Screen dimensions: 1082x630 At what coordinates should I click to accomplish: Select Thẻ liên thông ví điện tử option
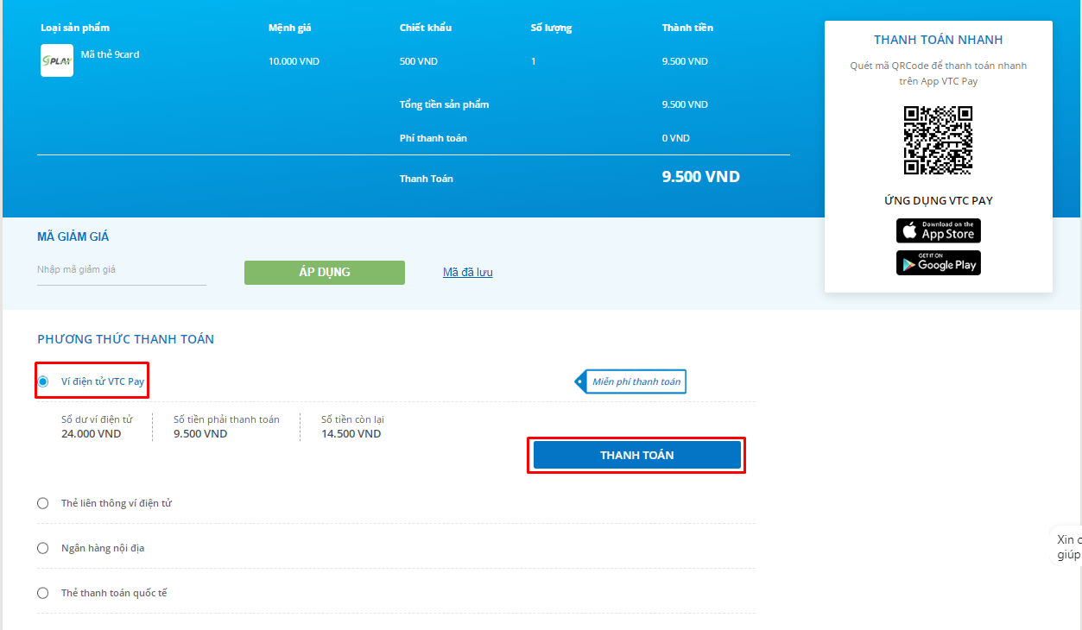[x=43, y=503]
